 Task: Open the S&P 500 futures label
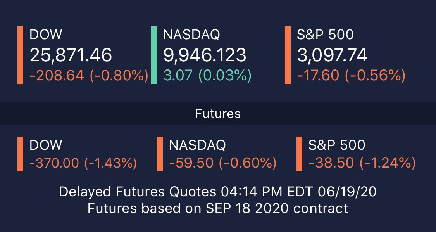[337, 145]
